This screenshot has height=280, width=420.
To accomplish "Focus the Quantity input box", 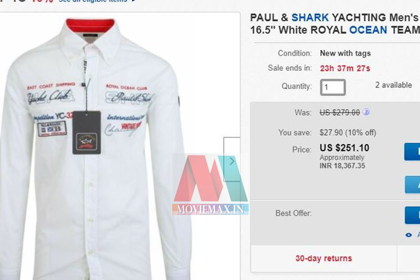I will pos(333,87).
